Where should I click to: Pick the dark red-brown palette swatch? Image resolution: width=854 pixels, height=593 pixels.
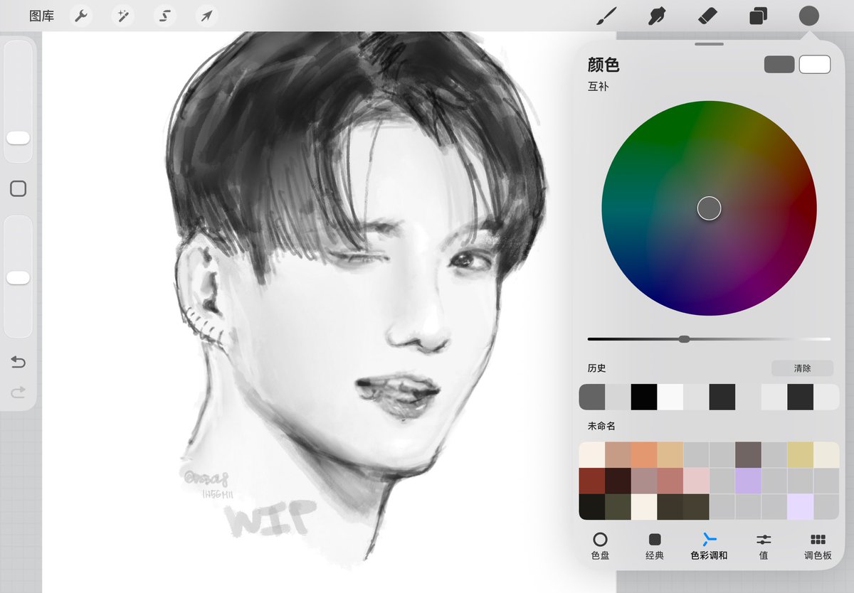pos(592,481)
